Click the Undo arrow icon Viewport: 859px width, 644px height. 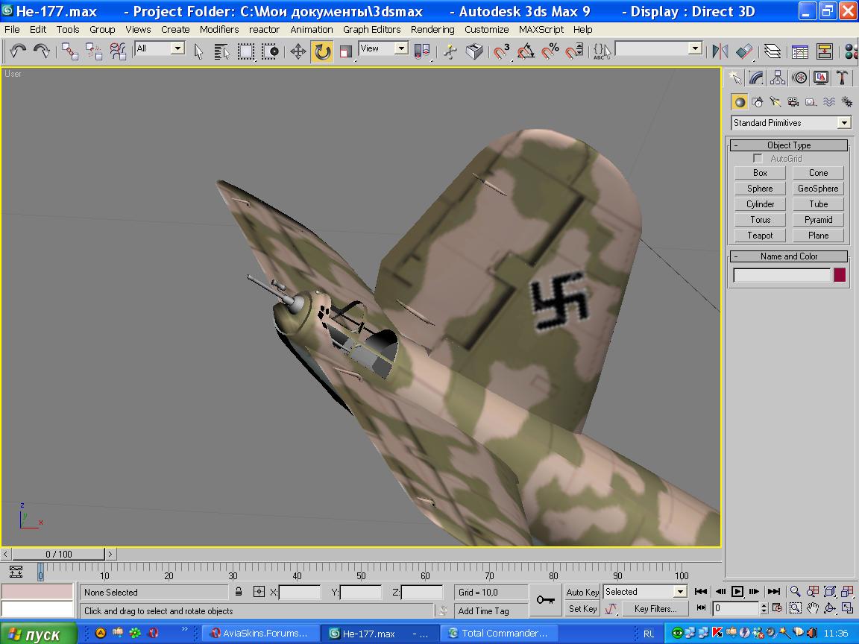pyautogui.click(x=18, y=51)
